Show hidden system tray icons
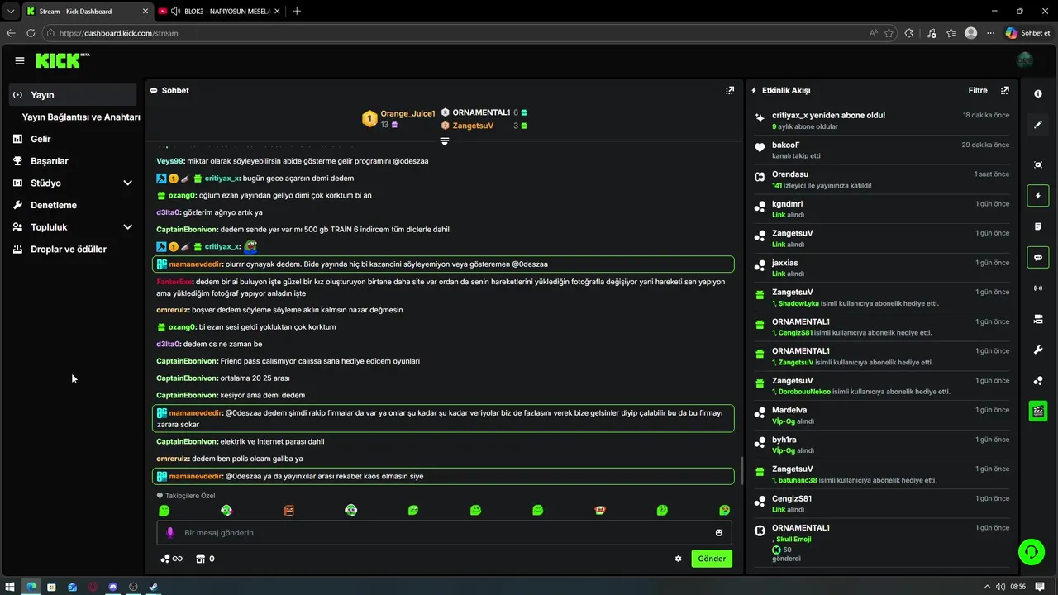 coord(987,587)
